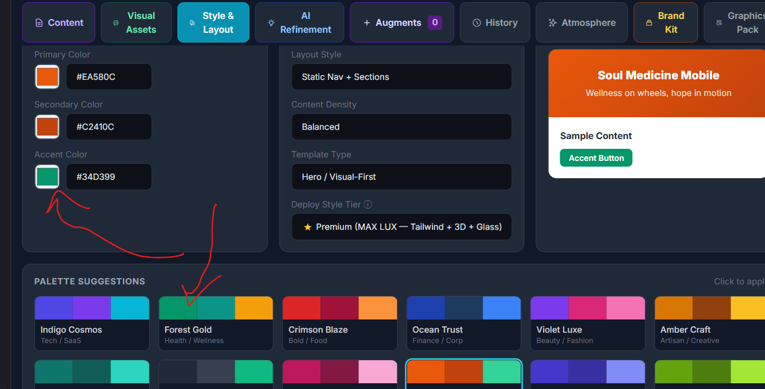
Task: Open the Accent Color swatch picker
Action: (x=47, y=177)
